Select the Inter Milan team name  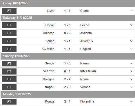pos(88,71)
